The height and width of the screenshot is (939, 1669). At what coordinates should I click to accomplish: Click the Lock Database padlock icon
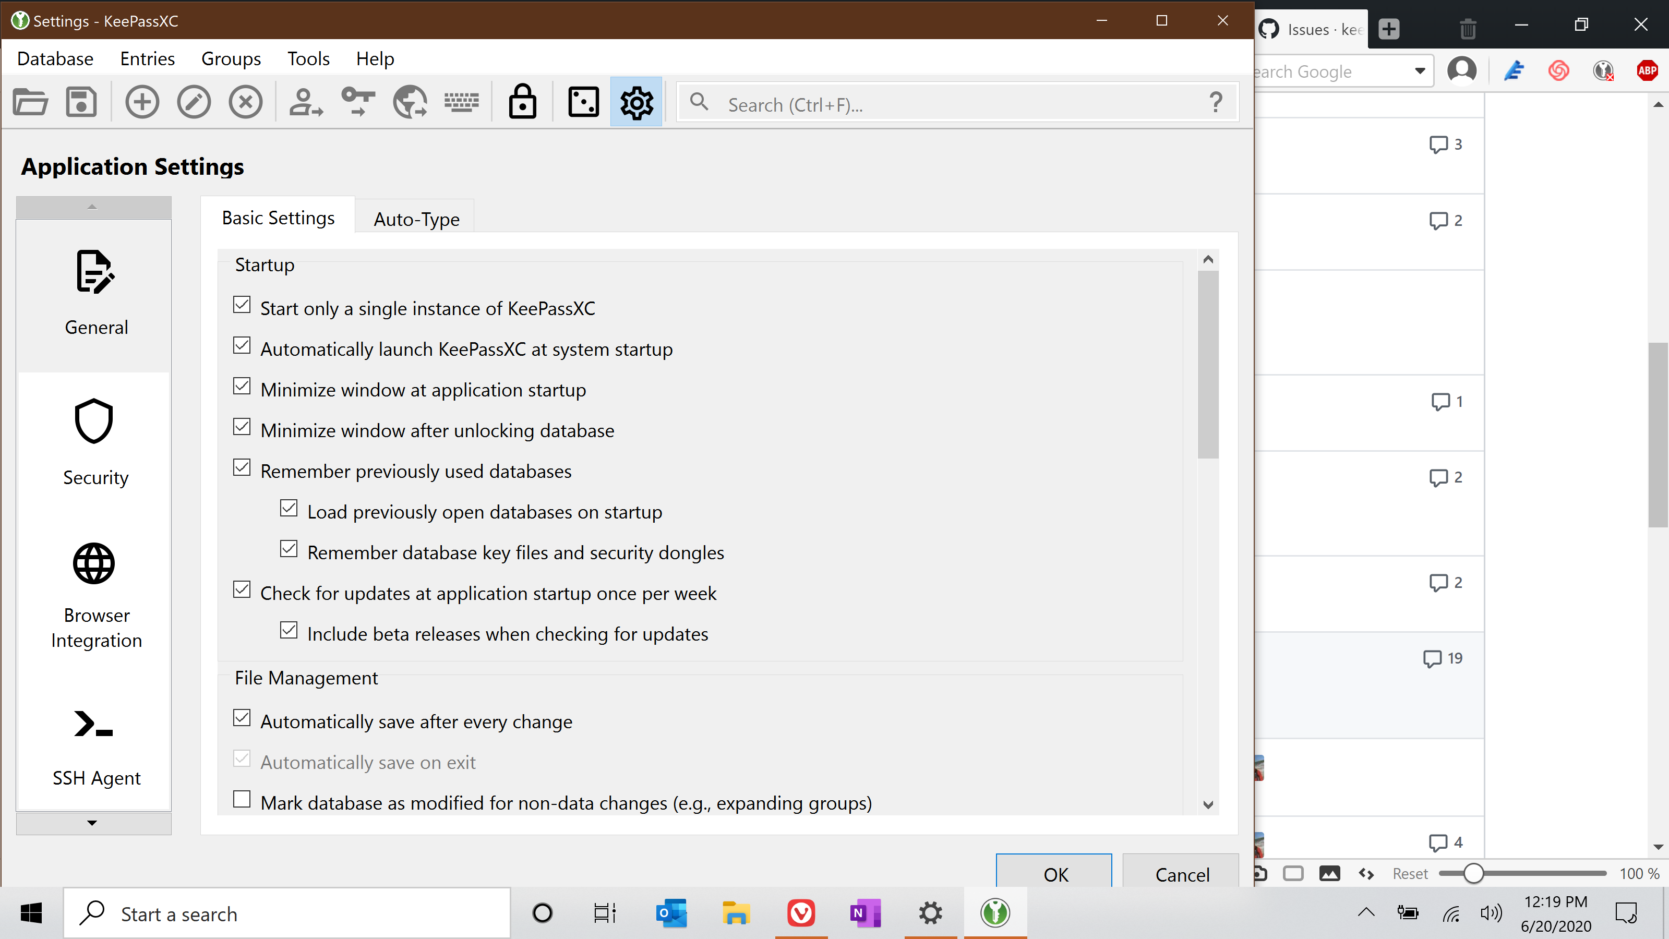pyautogui.click(x=522, y=102)
